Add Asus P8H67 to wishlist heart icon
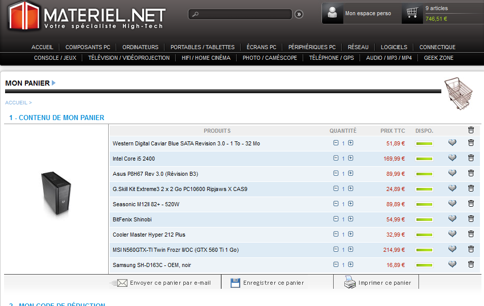 tap(452, 173)
